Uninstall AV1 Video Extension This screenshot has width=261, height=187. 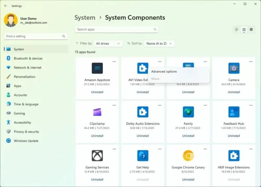coord(143,92)
